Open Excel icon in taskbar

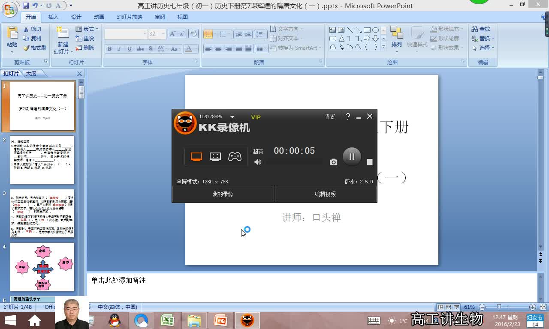click(x=167, y=320)
